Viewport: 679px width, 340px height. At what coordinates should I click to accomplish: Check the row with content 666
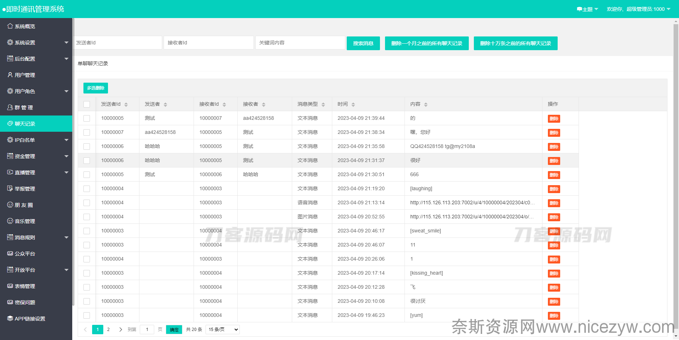click(87, 175)
